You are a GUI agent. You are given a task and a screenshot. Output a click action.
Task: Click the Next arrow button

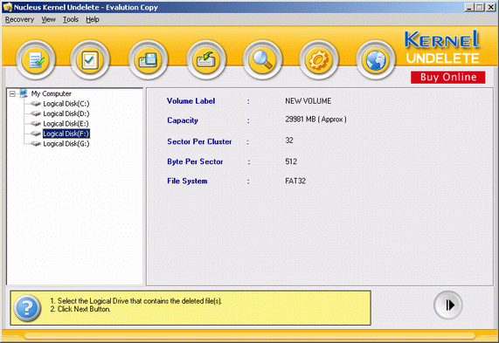pyautogui.click(x=448, y=305)
